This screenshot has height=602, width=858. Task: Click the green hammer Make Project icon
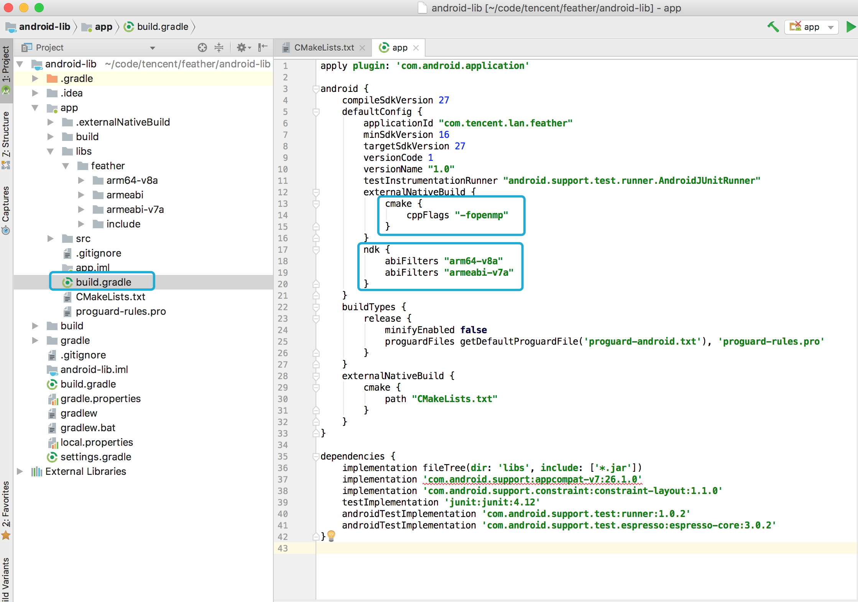click(773, 27)
